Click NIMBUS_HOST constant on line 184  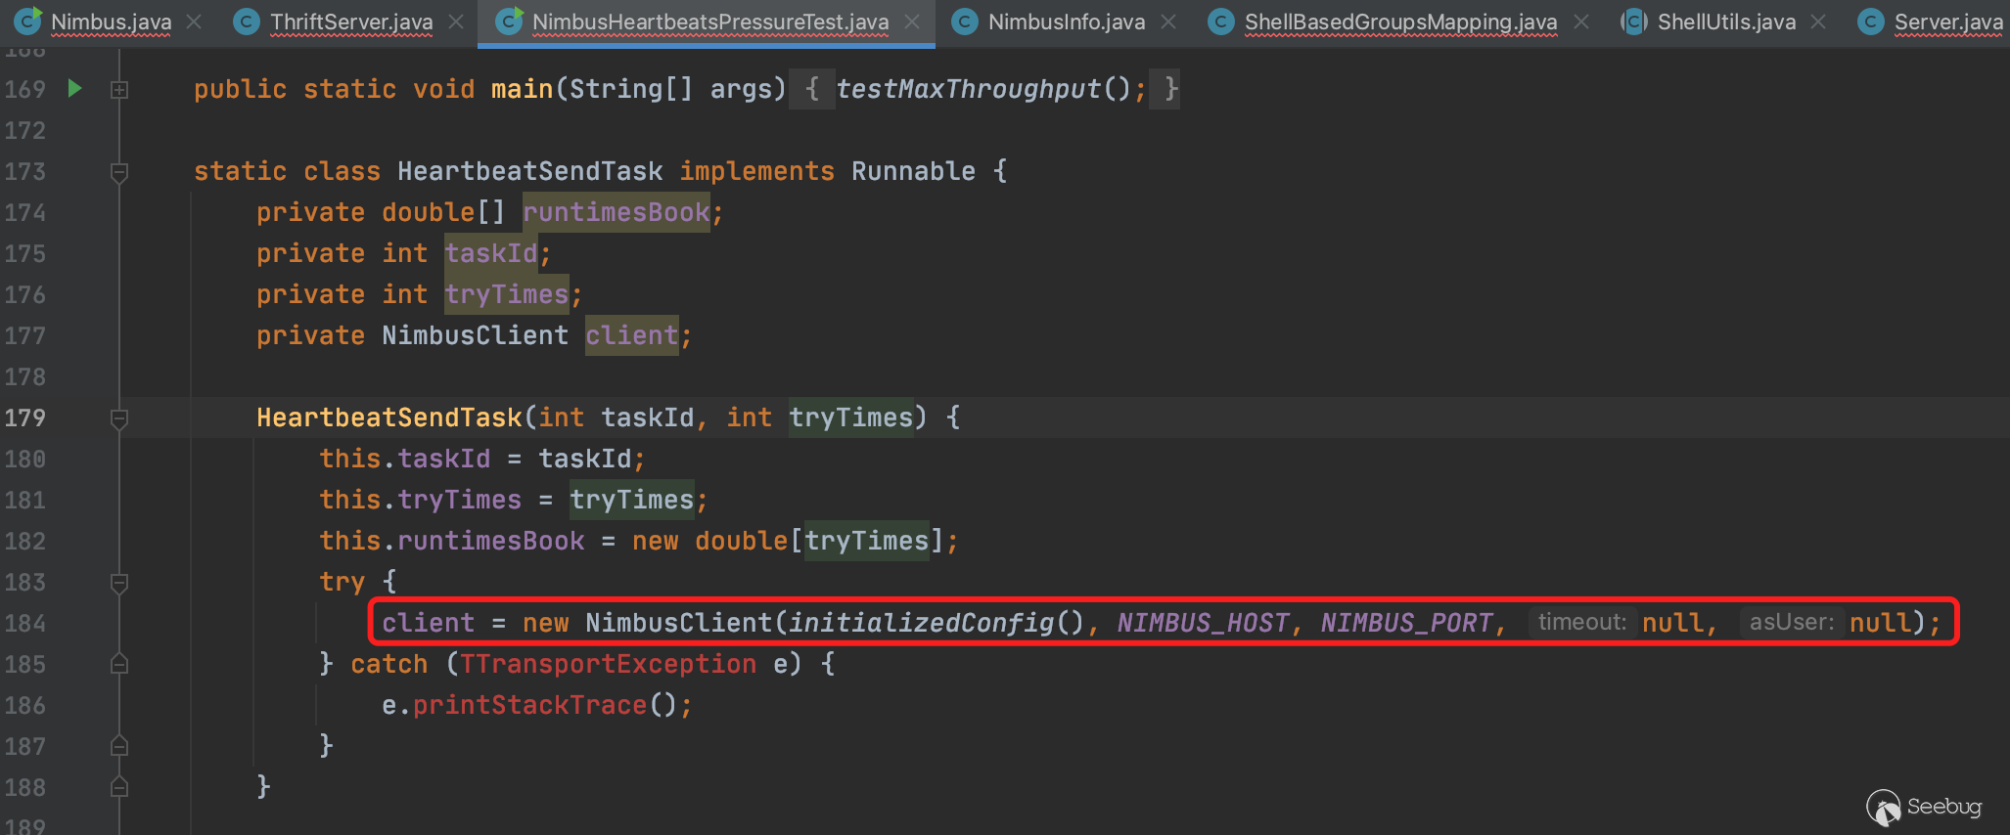[1203, 623]
